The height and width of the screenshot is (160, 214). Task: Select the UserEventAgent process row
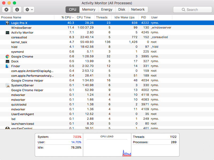107,114
